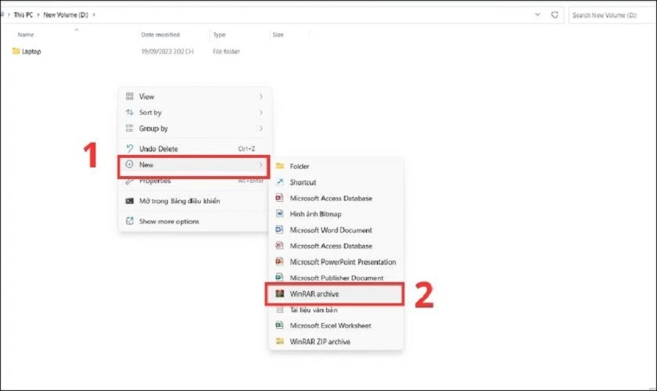Create a Microsoft Publisher Document
Image resolution: width=657 pixels, height=391 pixels.
click(x=336, y=278)
